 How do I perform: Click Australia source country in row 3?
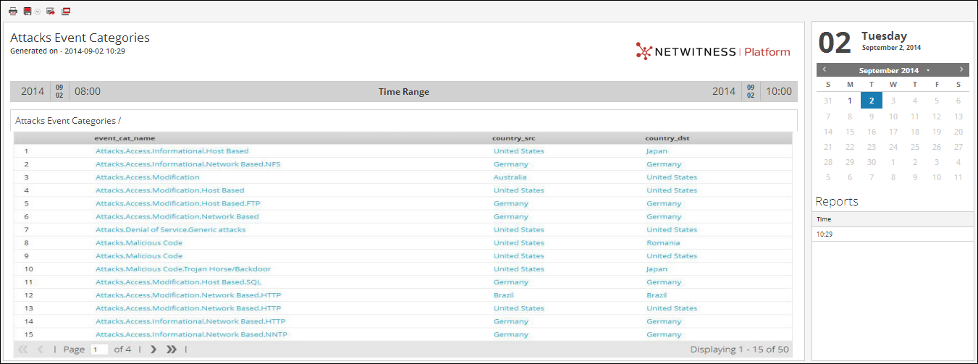[x=510, y=177]
